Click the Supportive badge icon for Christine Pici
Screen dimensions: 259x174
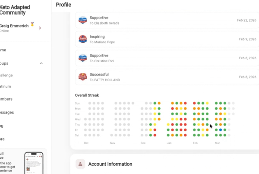(x=83, y=58)
